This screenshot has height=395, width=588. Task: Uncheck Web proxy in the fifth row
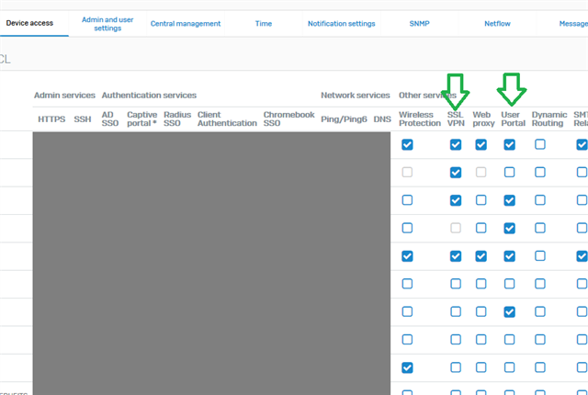[x=481, y=256]
